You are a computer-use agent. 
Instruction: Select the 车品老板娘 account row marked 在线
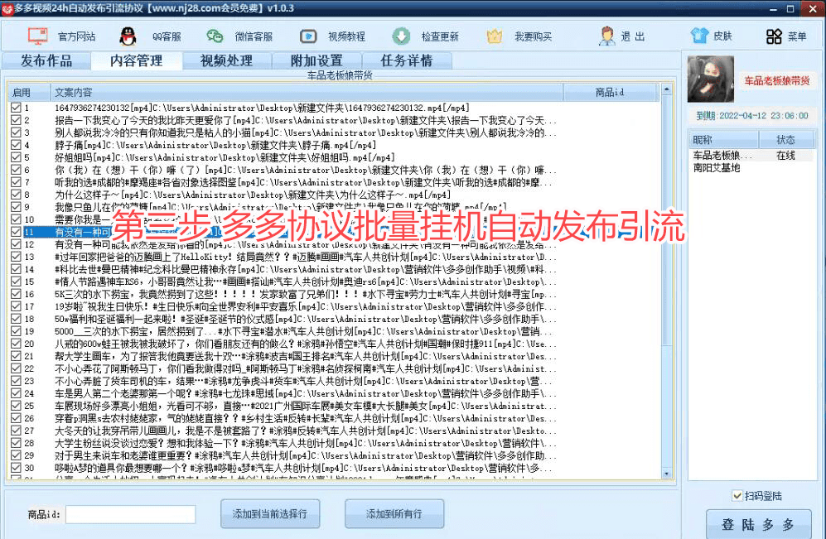pos(751,156)
